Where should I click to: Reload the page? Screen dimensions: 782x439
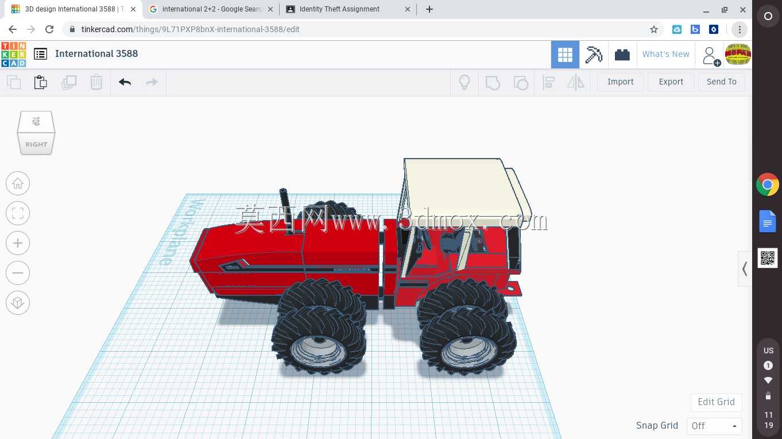[49, 29]
